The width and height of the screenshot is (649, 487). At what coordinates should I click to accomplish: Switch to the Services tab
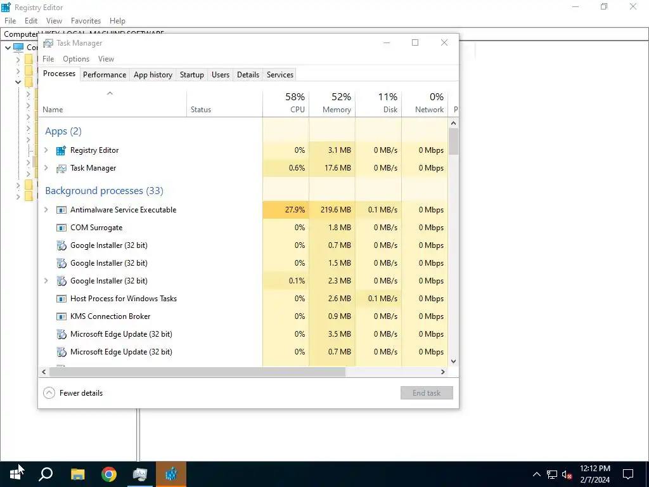coord(280,75)
